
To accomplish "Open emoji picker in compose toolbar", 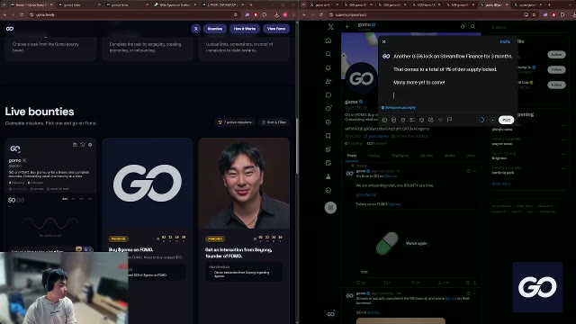I will [422, 120].
